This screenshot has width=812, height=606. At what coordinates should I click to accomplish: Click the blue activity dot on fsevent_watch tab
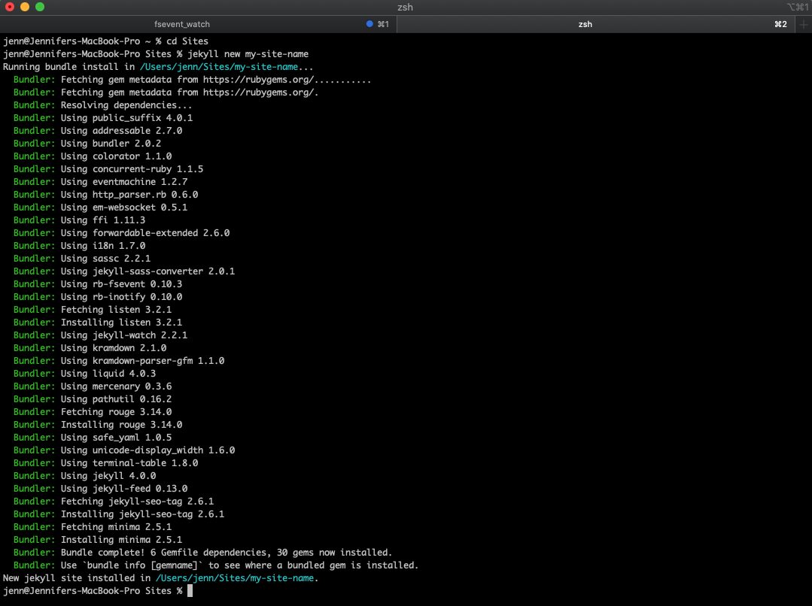(x=370, y=24)
